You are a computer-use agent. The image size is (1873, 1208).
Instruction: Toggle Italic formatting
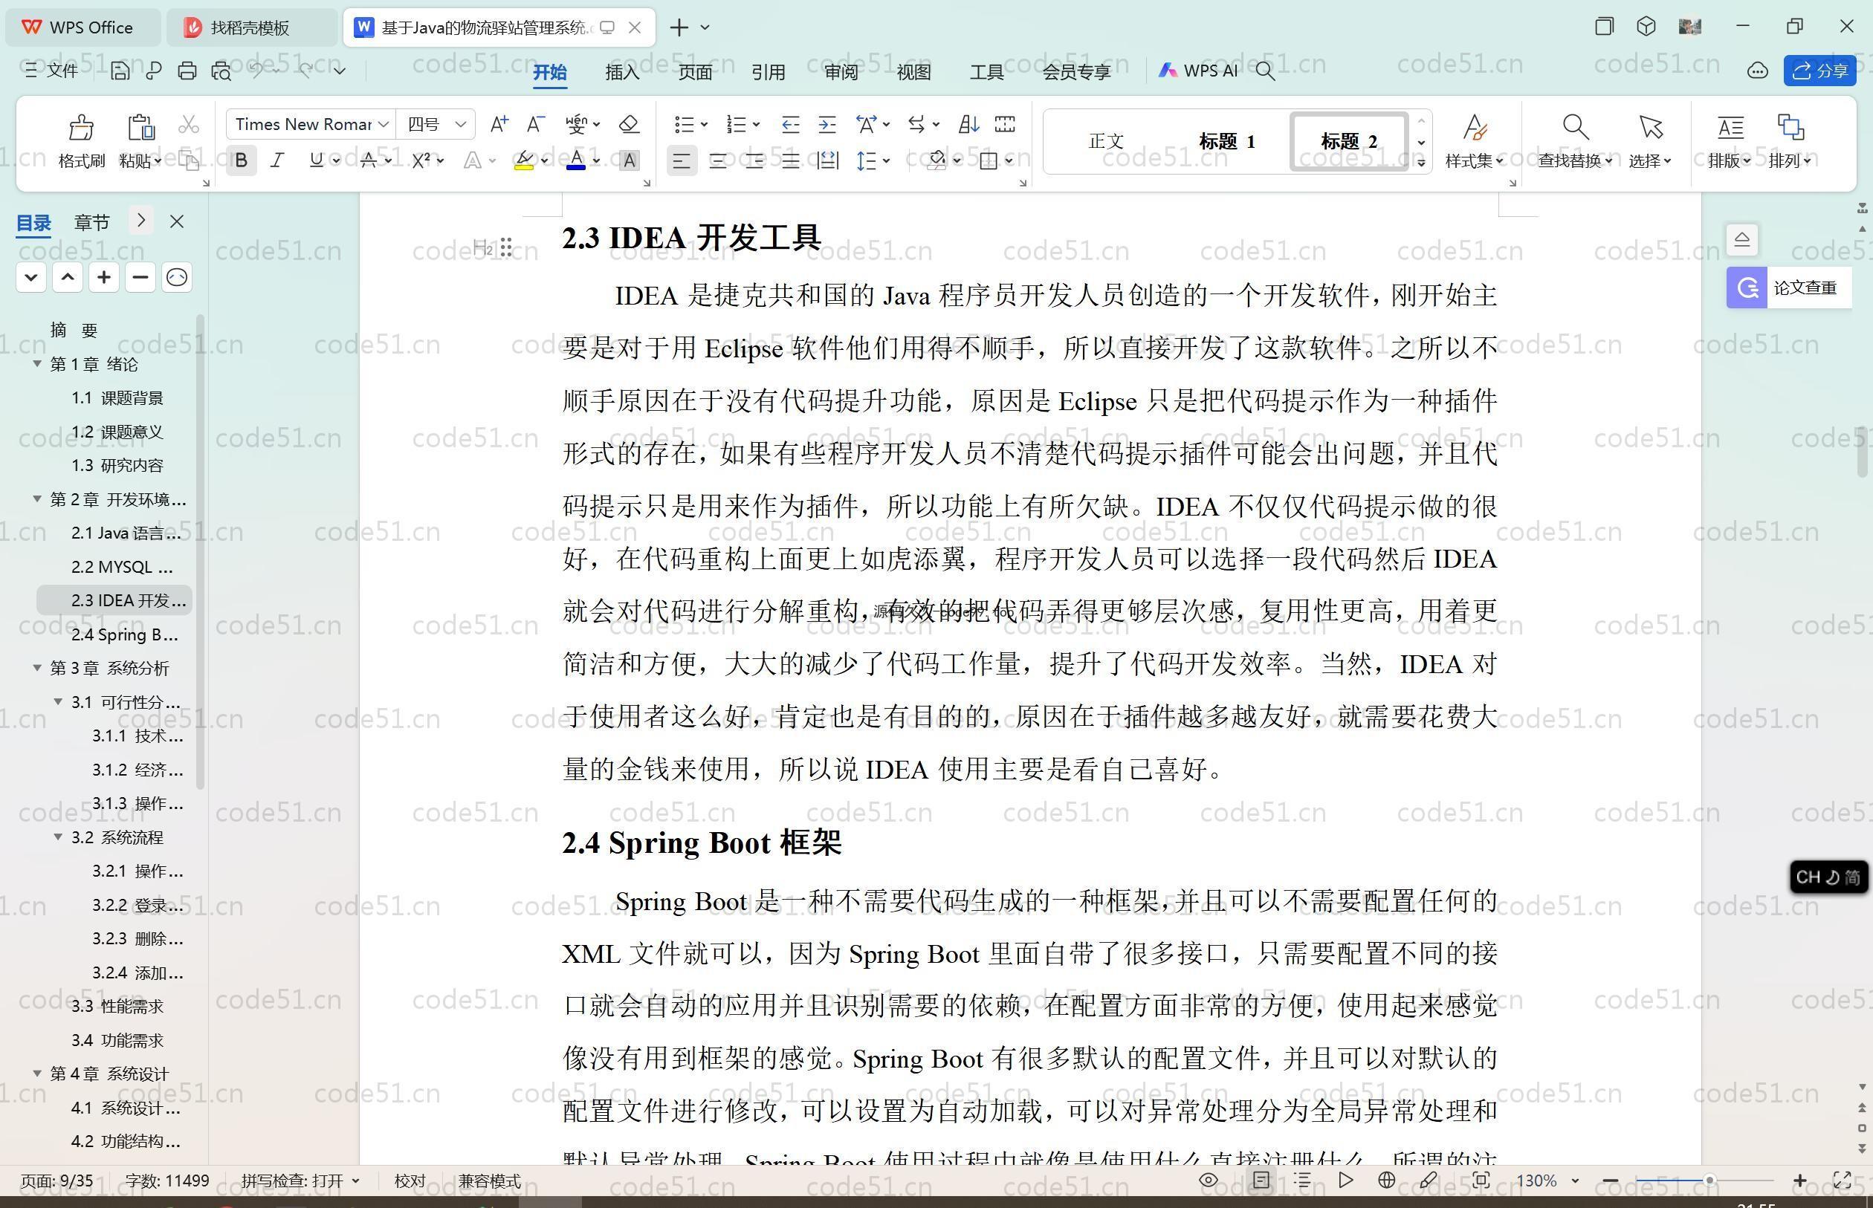click(x=277, y=160)
